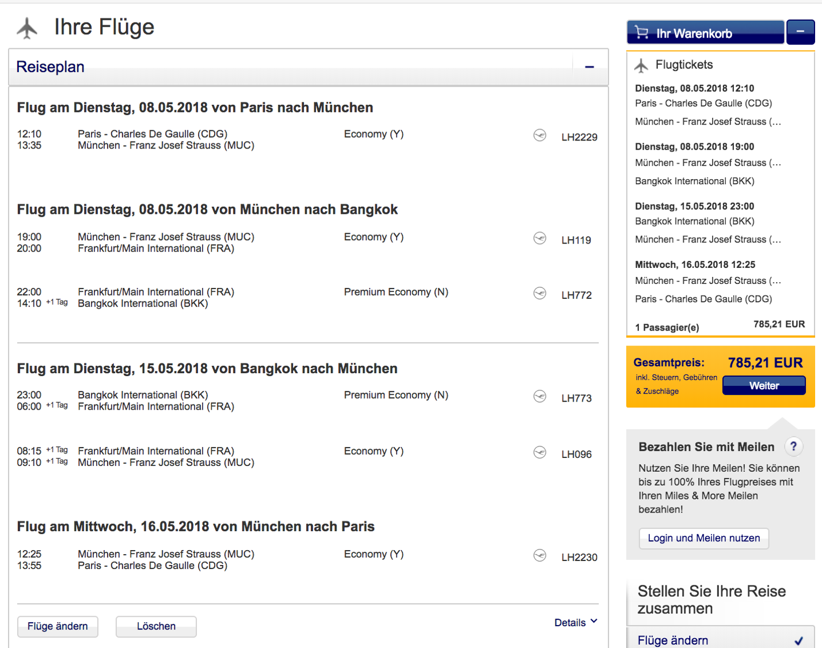Select flight number LH773
822x648 pixels.
click(576, 398)
